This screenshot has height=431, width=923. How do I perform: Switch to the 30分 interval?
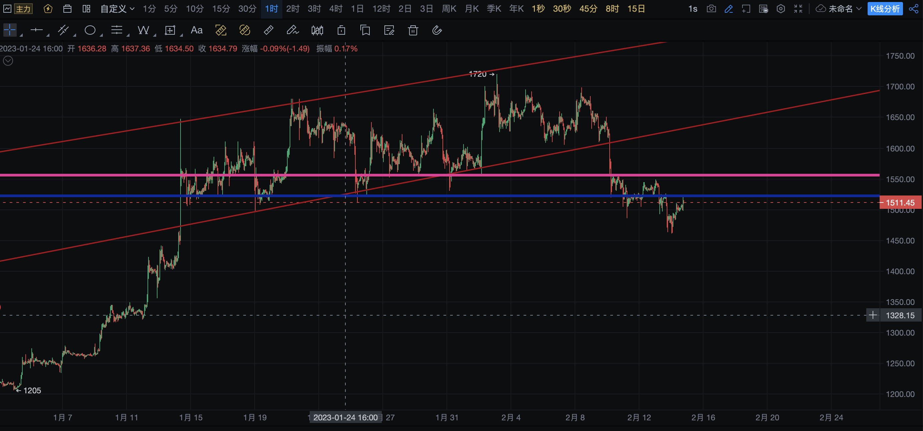click(247, 9)
